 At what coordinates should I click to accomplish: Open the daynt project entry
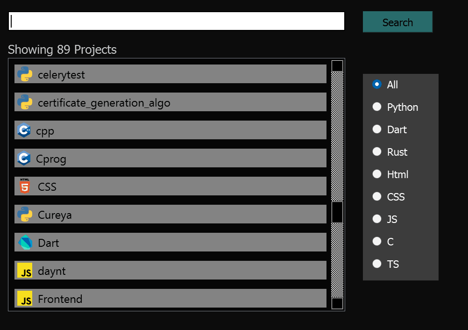tap(170, 270)
